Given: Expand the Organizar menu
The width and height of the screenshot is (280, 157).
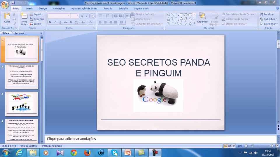Looking at the screenshot, I should tap(202, 19).
